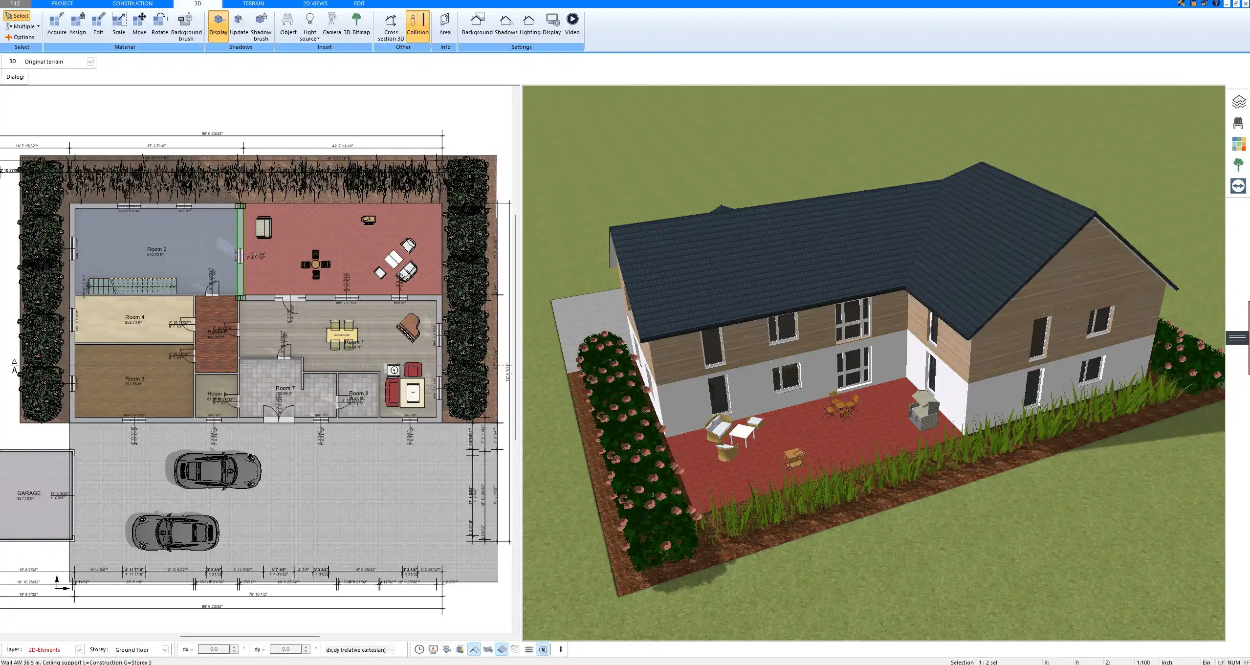This screenshot has height=665, width=1250.
Task: Toggle the striped surface icon in bottom toolbar
Action: pos(488,649)
